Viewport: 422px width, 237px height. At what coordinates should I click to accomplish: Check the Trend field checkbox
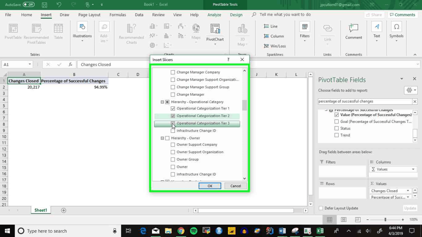tap(337, 135)
